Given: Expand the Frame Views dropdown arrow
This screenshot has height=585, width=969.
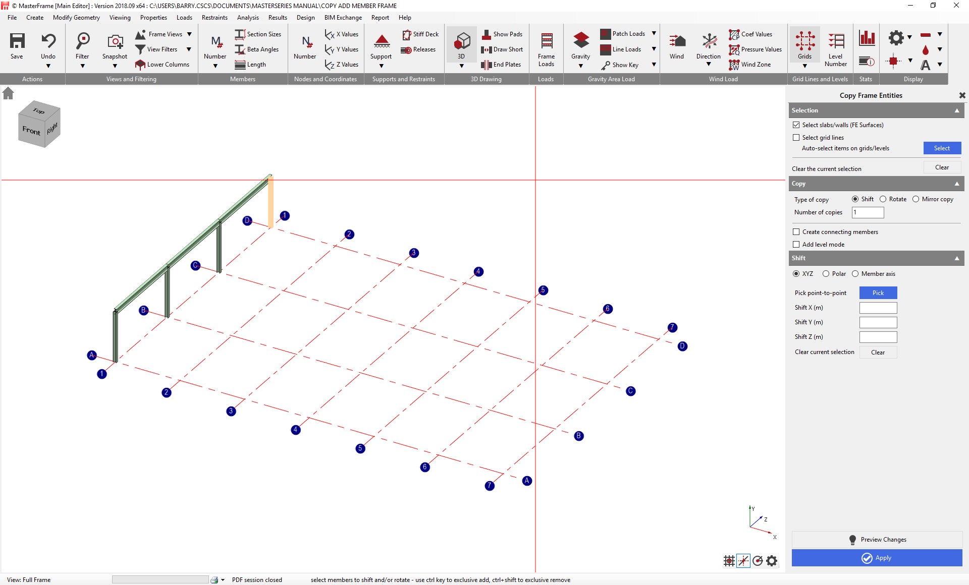Looking at the screenshot, I should click(189, 34).
